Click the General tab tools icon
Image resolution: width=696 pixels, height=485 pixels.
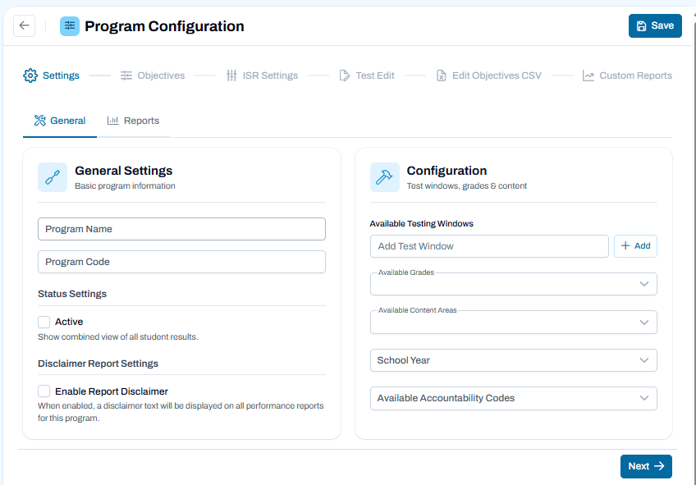point(40,121)
